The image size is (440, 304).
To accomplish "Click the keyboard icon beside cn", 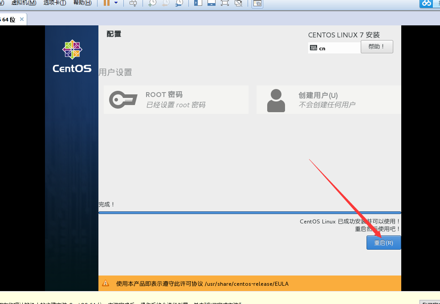I will (x=314, y=48).
